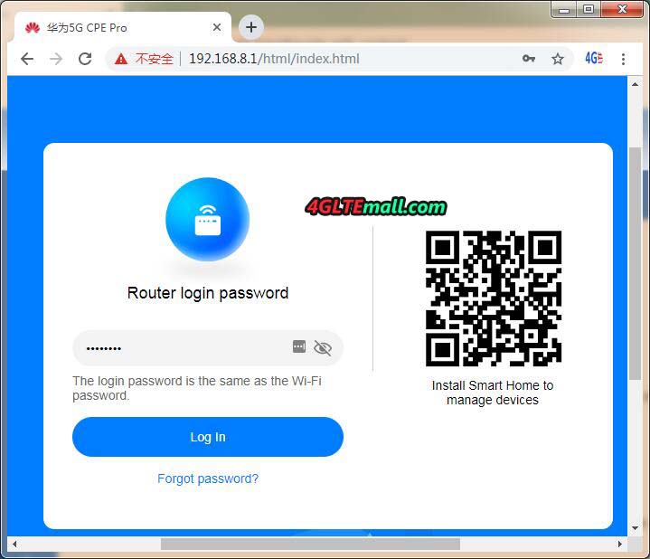The width and height of the screenshot is (650, 559).
Task: Click the browser back arrow
Action: 27,59
